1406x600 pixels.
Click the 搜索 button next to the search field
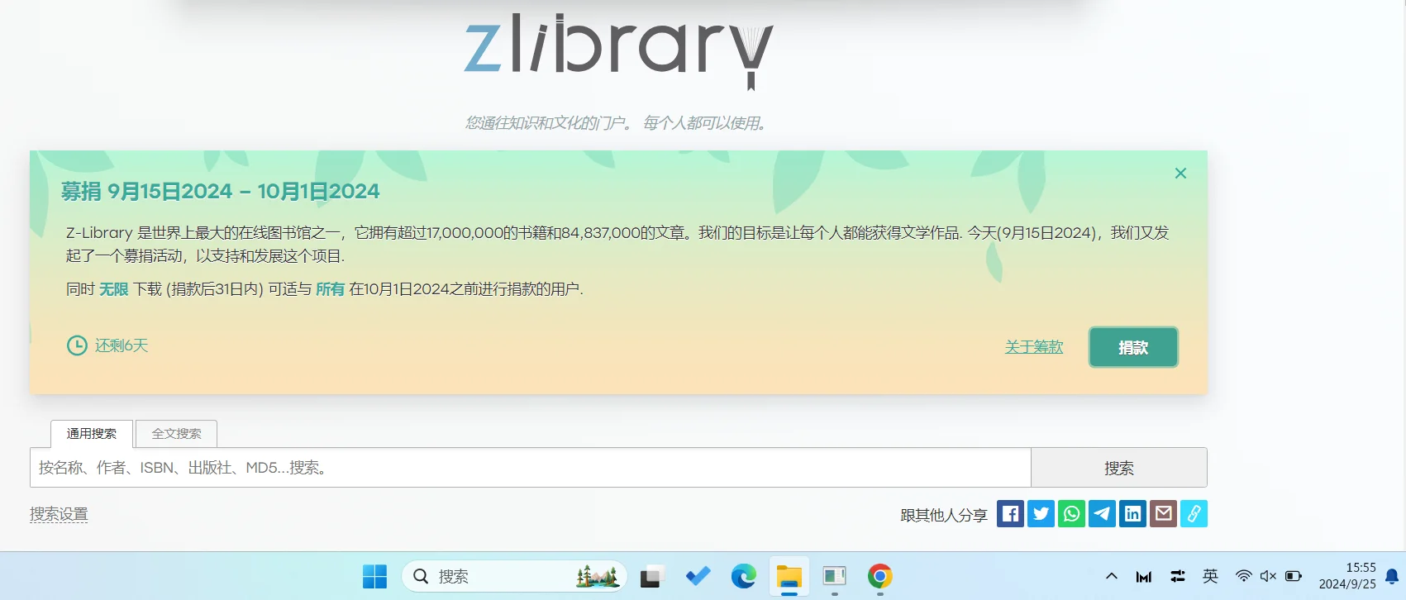(1119, 468)
